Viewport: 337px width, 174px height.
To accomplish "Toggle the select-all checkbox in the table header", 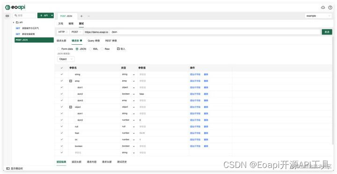I will pos(62,68).
